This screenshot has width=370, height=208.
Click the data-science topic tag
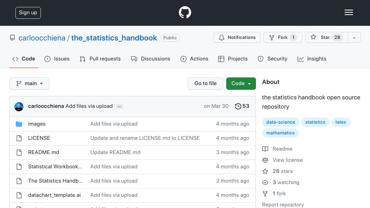click(281, 122)
